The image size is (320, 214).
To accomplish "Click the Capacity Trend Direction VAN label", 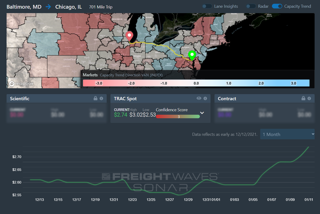I will [131, 75].
